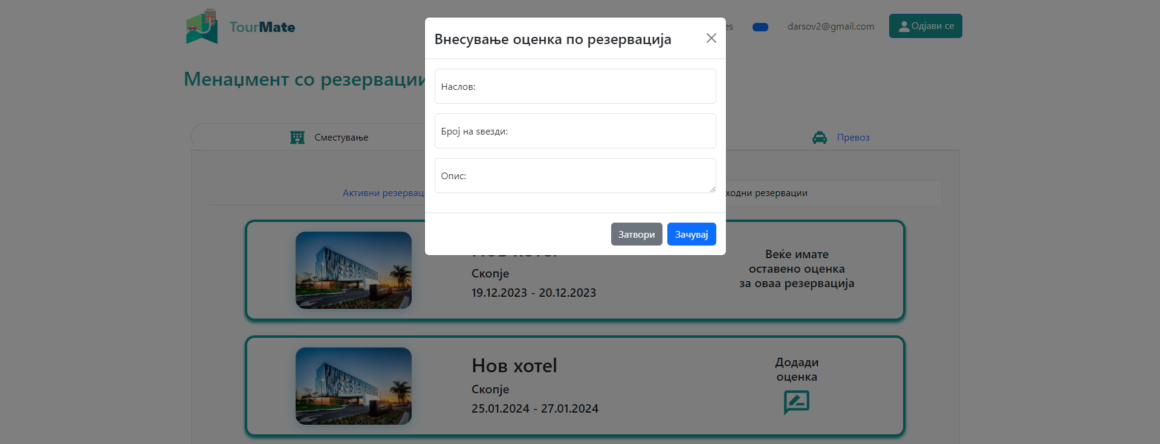Open the Превоз tab
The image size is (1160, 444).
(852, 138)
